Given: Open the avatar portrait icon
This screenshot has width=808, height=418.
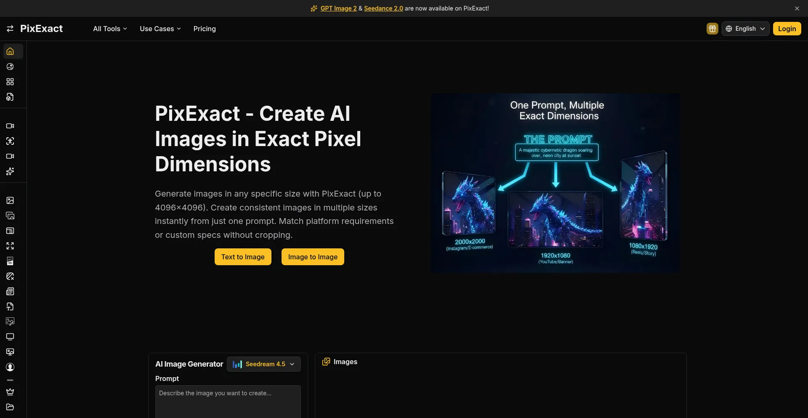Looking at the screenshot, I should pyautogui.click(x=10, y=367).
